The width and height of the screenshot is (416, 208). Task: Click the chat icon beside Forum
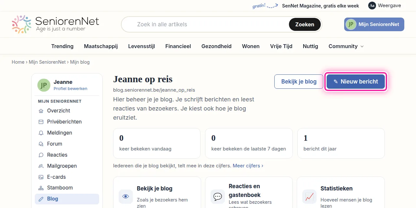pyautogui.click(x=41, y=144)
